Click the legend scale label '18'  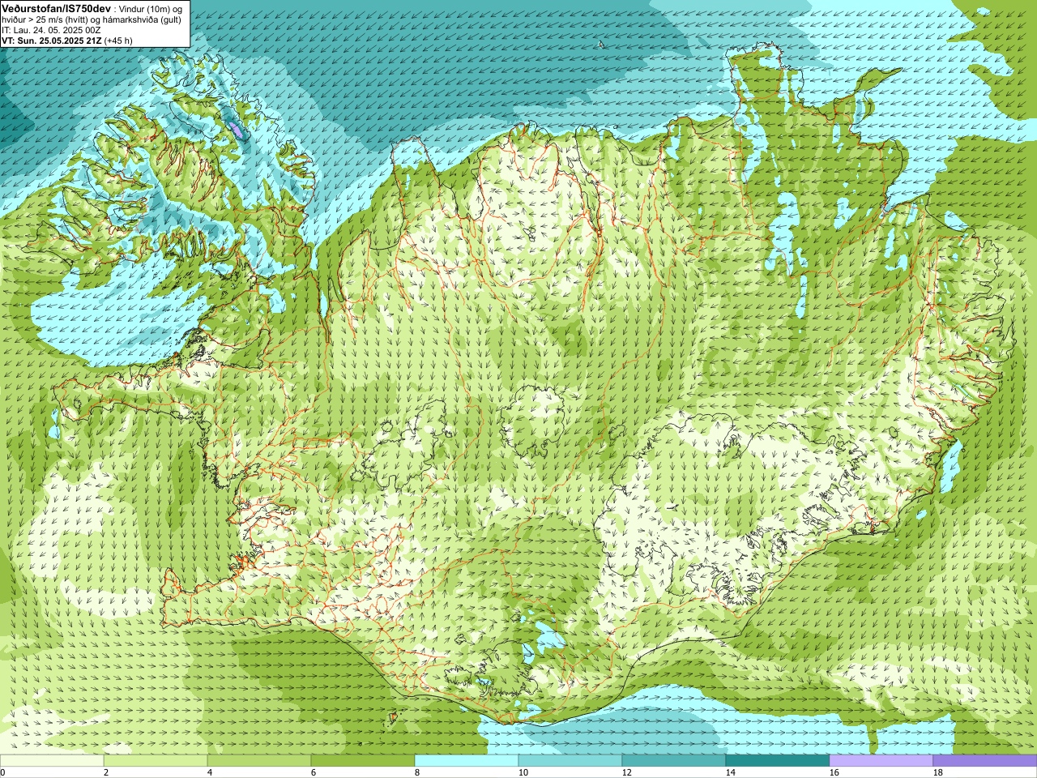click(x=937, y=772)
